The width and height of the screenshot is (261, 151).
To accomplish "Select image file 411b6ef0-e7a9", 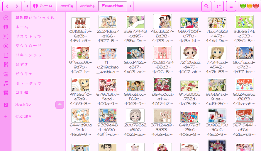I will (81, 85).
